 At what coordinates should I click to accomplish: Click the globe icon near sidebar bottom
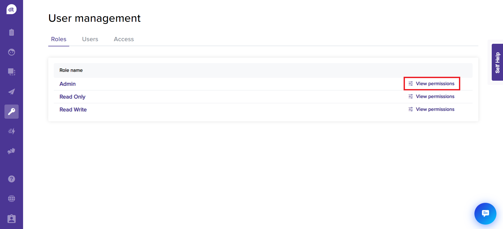tap(11, 198)
